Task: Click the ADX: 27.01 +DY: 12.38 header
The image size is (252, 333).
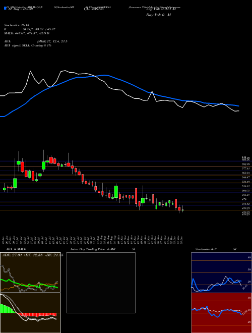Action: tap(32, 255)
